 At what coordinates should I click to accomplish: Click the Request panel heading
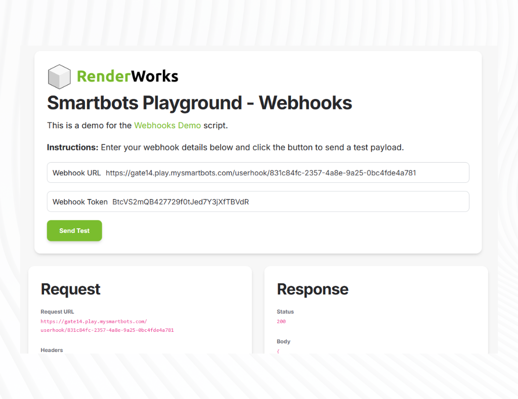70,289
